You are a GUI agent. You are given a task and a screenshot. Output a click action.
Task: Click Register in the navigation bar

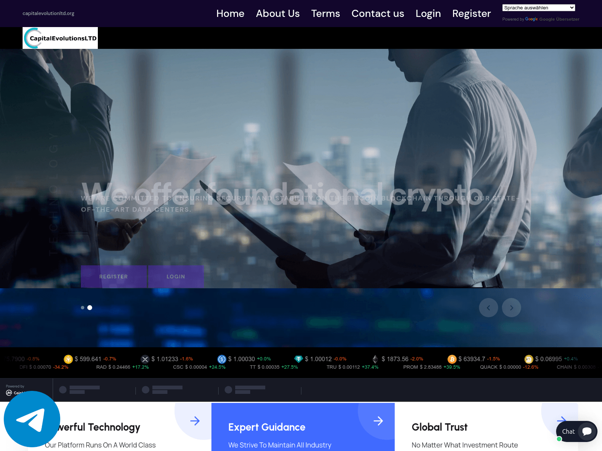(x=471, y=14)
